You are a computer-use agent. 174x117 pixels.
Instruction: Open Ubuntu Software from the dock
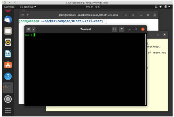8,65
